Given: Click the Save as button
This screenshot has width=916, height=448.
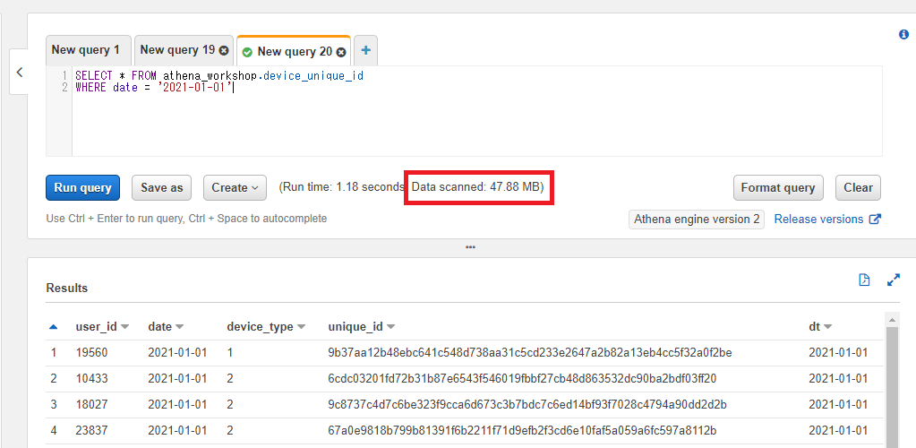Looking at the screenshot, I should 162,188.
